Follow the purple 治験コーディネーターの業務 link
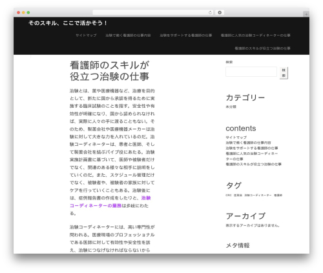Screen dimensions: 323x273 point(110,202)
